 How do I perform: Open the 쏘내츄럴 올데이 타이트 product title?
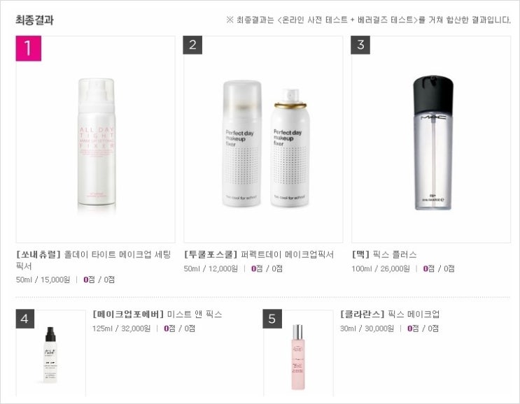pyautogui.click(x=93, y=260)
